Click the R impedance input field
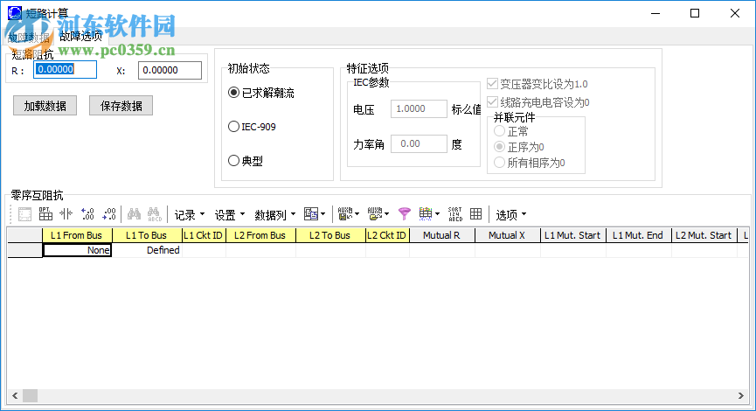Screen dimensions: 756x411 pos(65,69)
